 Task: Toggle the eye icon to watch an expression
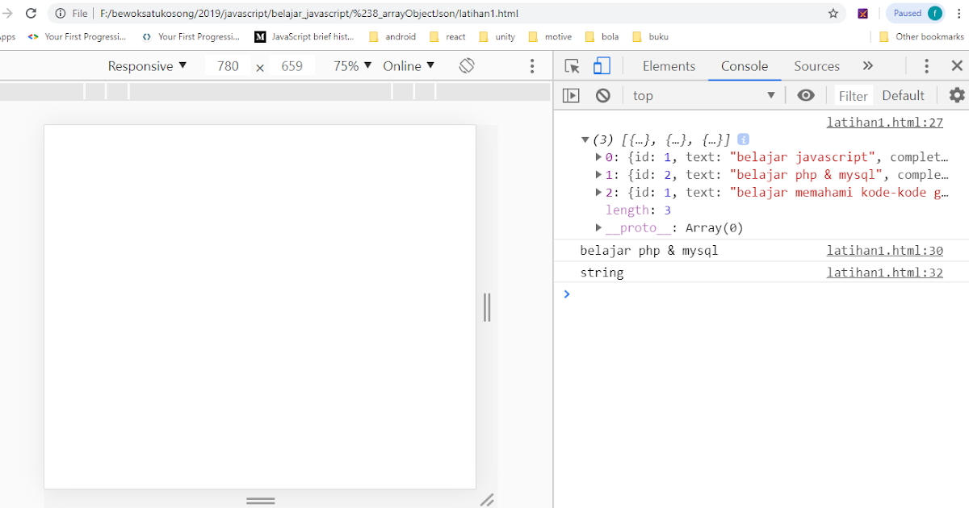tap(805, 95)
